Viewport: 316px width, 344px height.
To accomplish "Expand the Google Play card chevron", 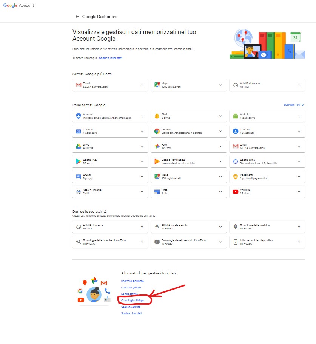I will click(x=142, y=161).
